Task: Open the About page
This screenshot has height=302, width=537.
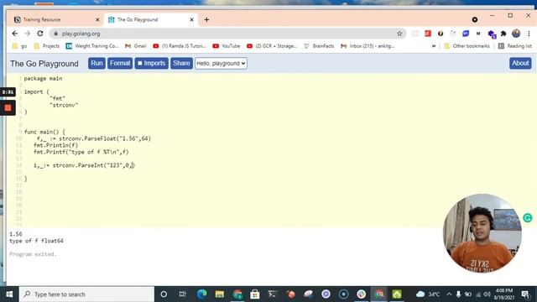Action: click(520, 64)
